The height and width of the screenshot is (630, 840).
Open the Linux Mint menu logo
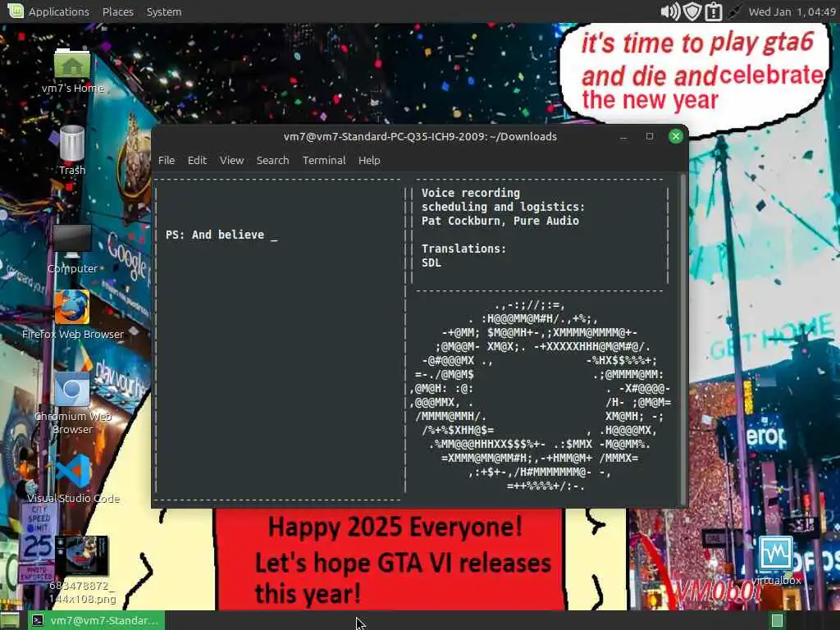tap(16, 11)
